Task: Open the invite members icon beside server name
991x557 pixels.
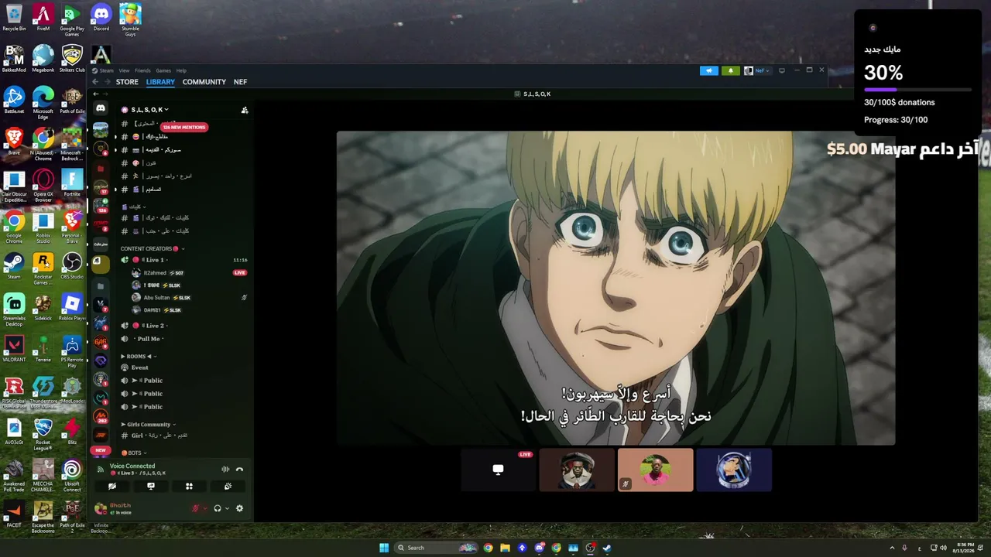Action: [245, 110]
